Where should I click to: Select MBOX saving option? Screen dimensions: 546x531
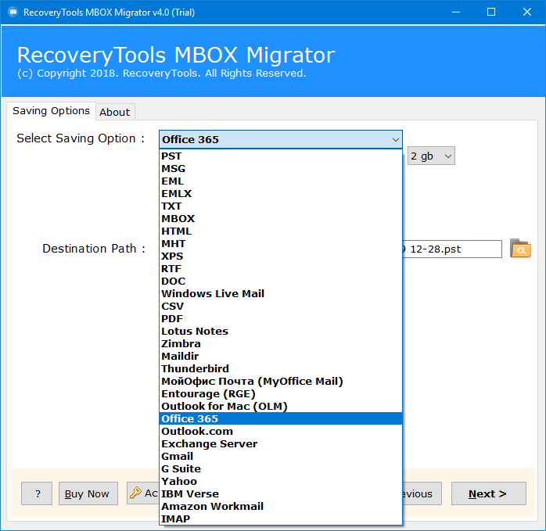(x=281, y=219)
